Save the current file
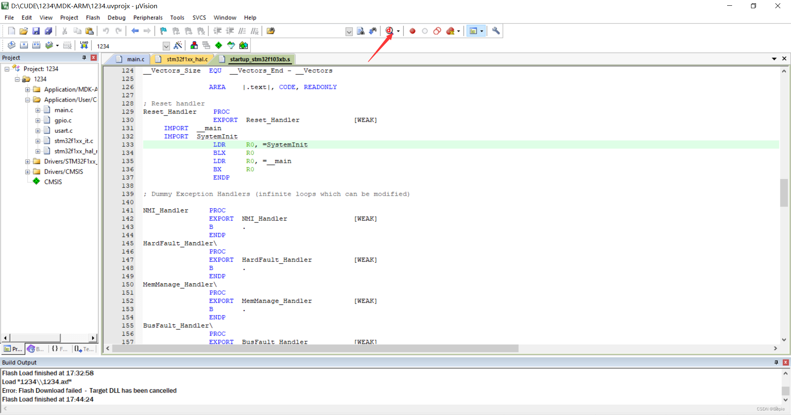This screenshot has width=791, height=415. click(x=36, y=31)
